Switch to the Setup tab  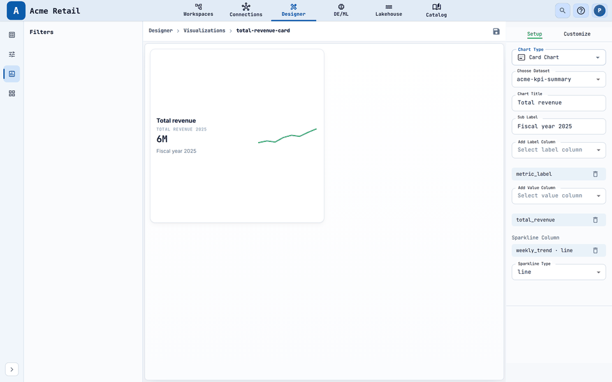pyautogui.click(x=534, y=34)
